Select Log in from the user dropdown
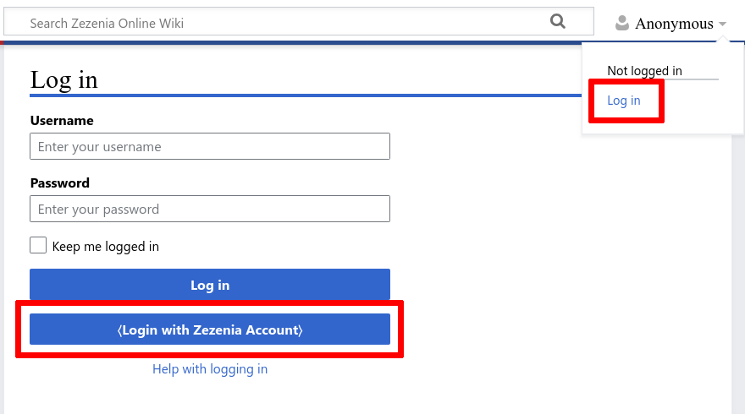The height and width of the screenshot is (414, 745). (x=624, y=101)
